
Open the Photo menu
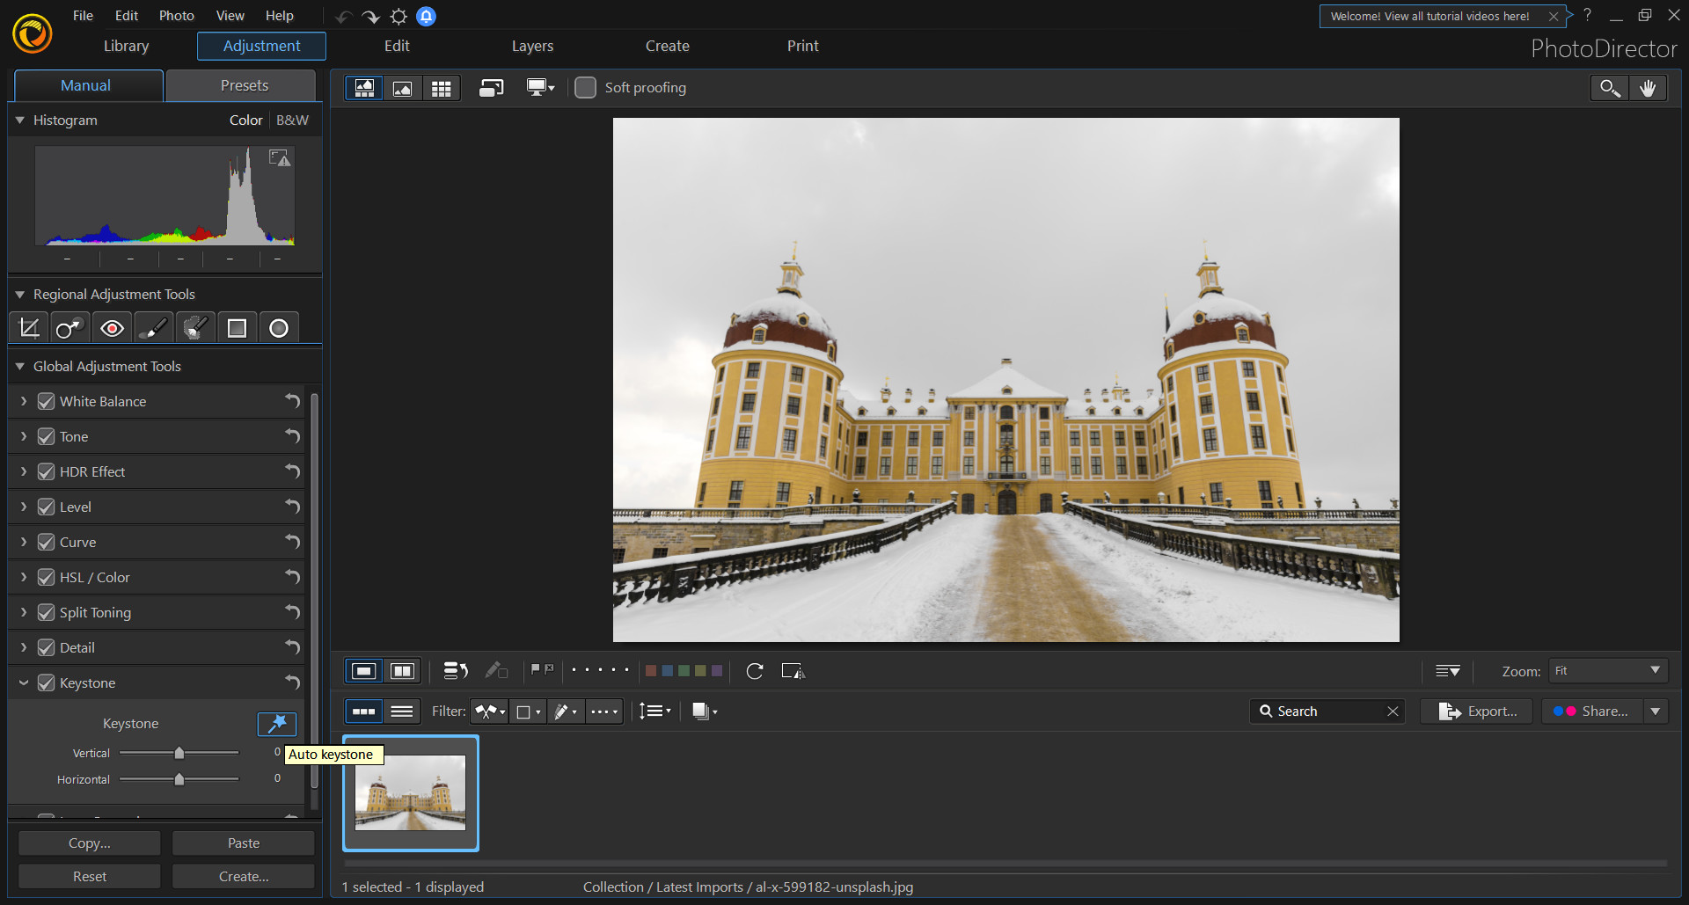176,15
